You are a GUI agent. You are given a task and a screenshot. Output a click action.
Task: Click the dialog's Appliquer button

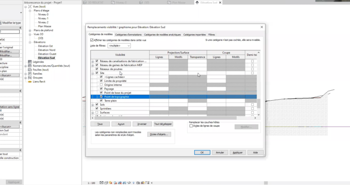pyautogui.click(x=238, y=152)
